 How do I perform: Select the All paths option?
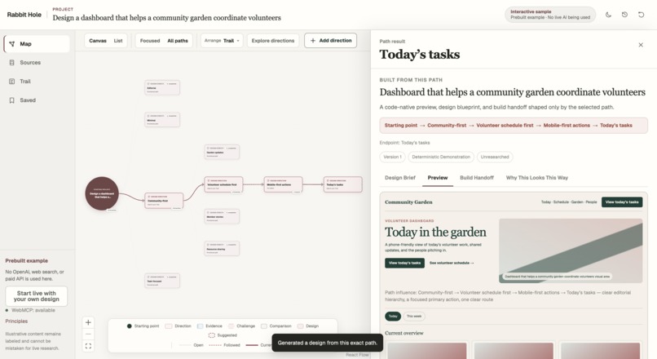178,41
